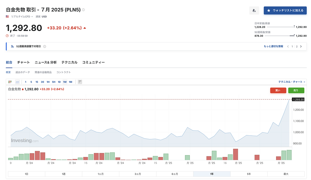Viewport: 311px width, 180px height.
Task: Click the RSS feed icon in banner
Action: pos(12,46)
